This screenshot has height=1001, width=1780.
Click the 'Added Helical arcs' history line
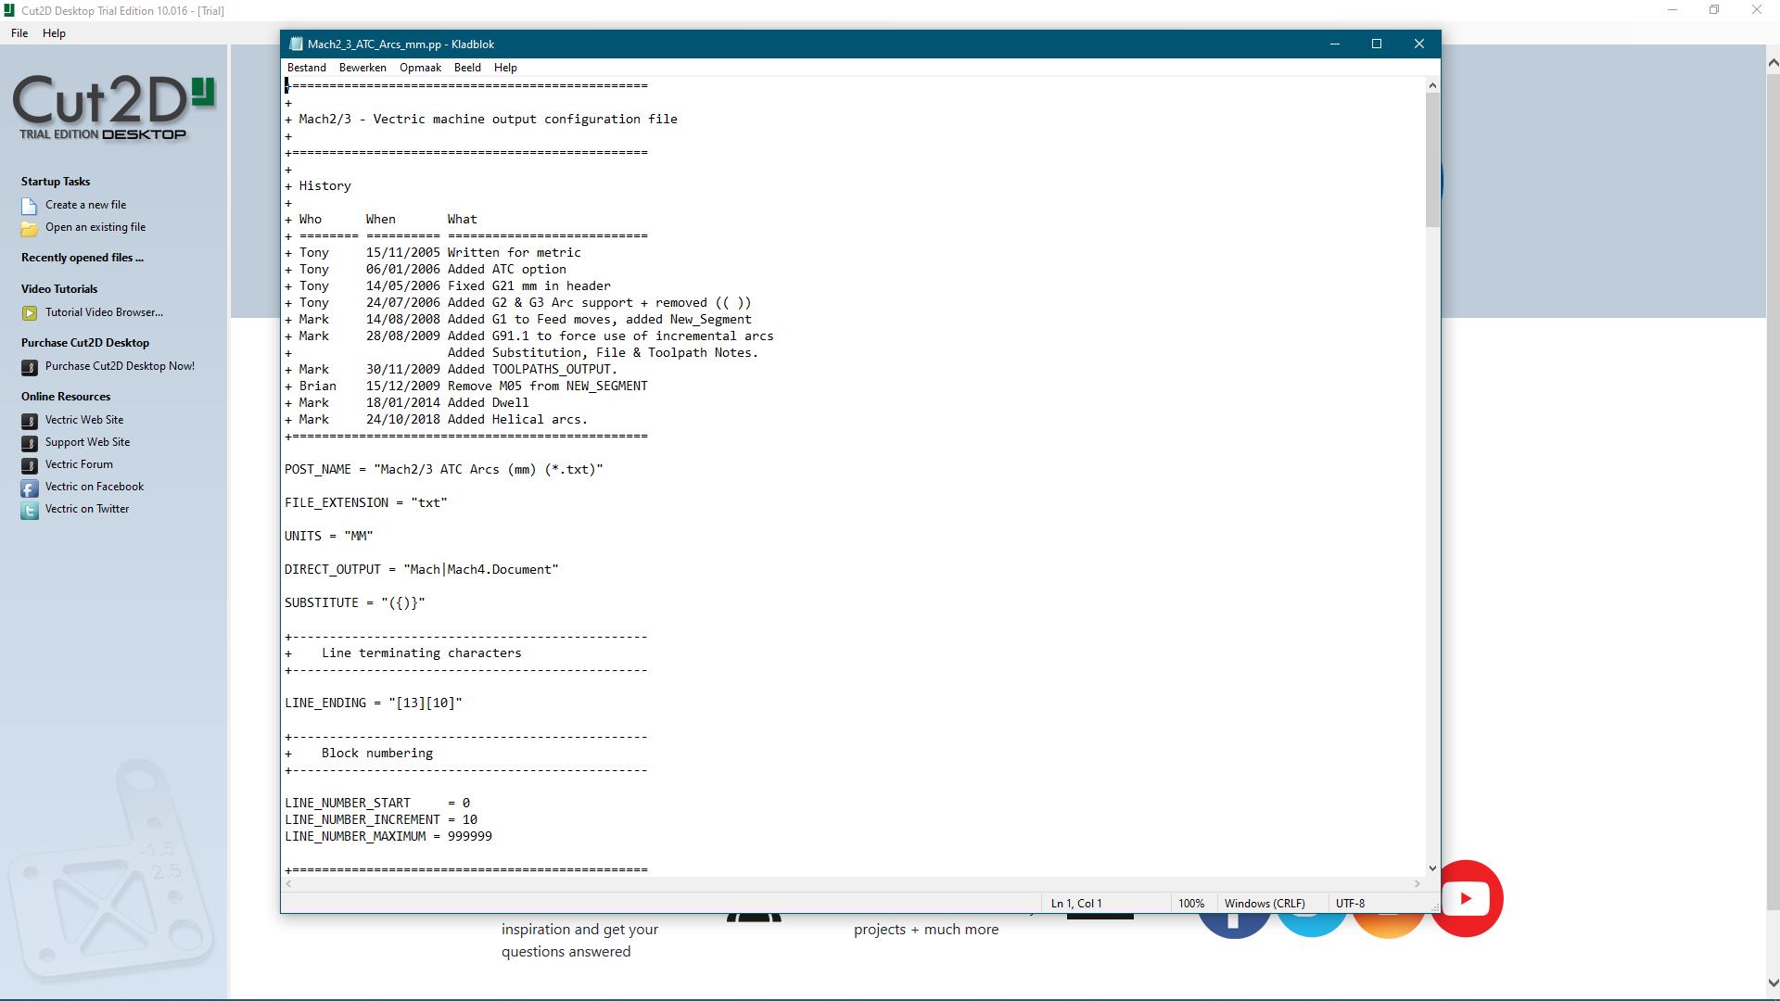437,419
